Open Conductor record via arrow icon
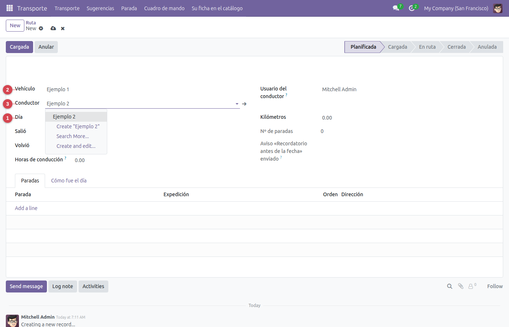This screenshot has height=327, width=509. tap(244, 104)
